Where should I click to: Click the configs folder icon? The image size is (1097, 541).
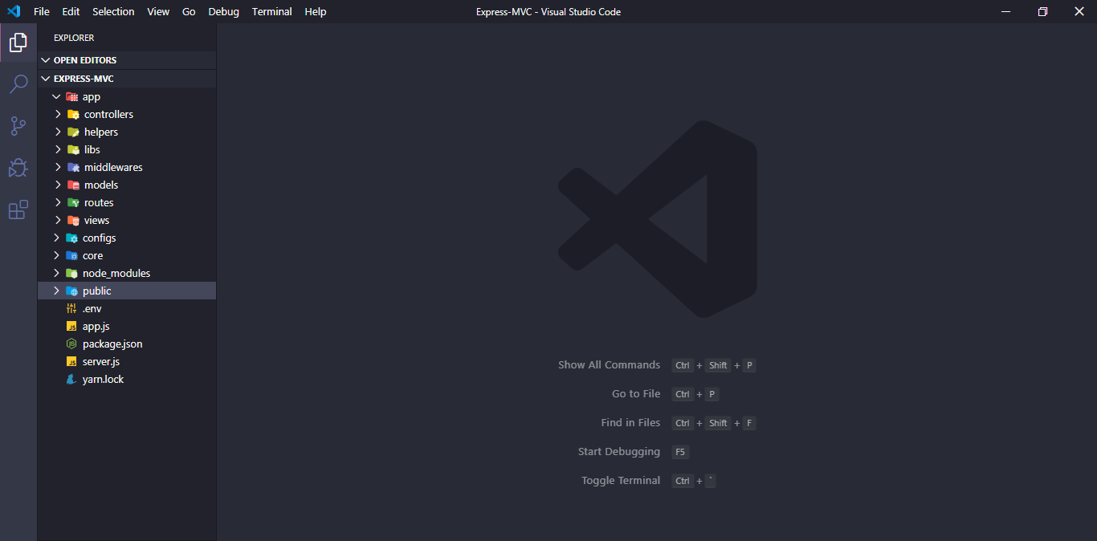click(71, 238)
